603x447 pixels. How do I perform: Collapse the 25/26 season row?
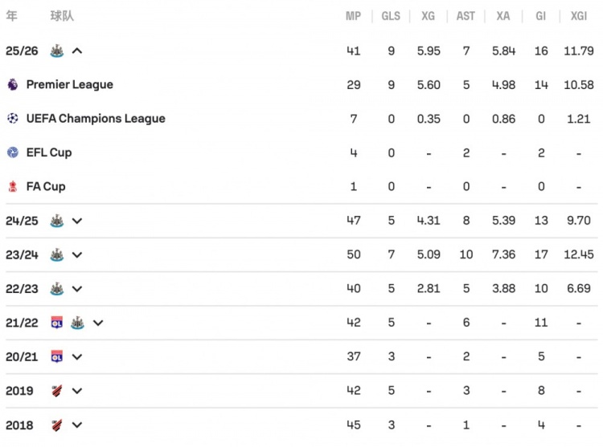[x=77, y=51]
